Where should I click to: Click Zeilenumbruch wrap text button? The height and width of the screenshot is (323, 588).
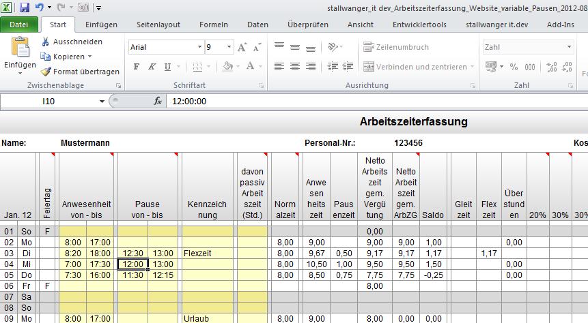point(395,47)
